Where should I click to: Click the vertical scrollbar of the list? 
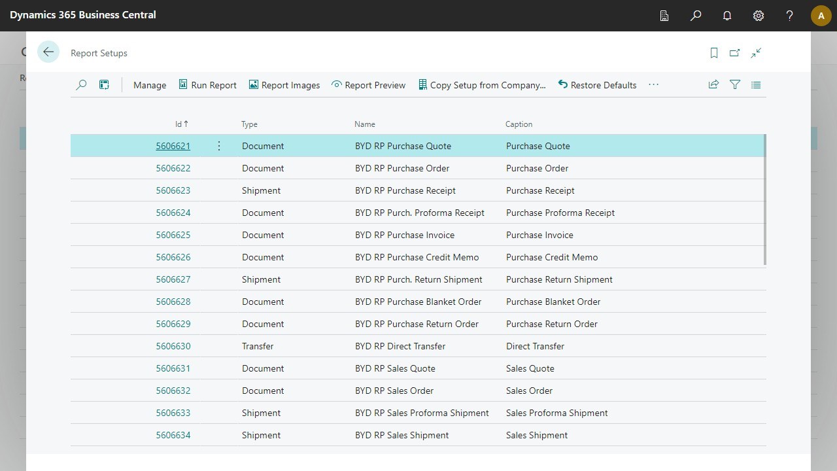(x=764, y=200)
